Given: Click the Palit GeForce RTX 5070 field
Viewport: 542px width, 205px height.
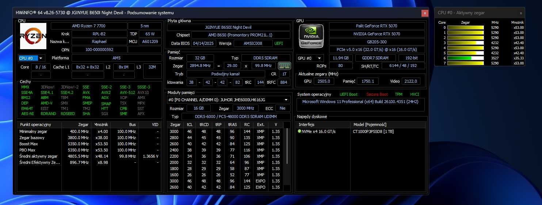Looking at the screenshot, I should coord(377,26).
